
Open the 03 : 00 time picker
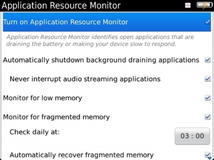[x=192, y=136]
